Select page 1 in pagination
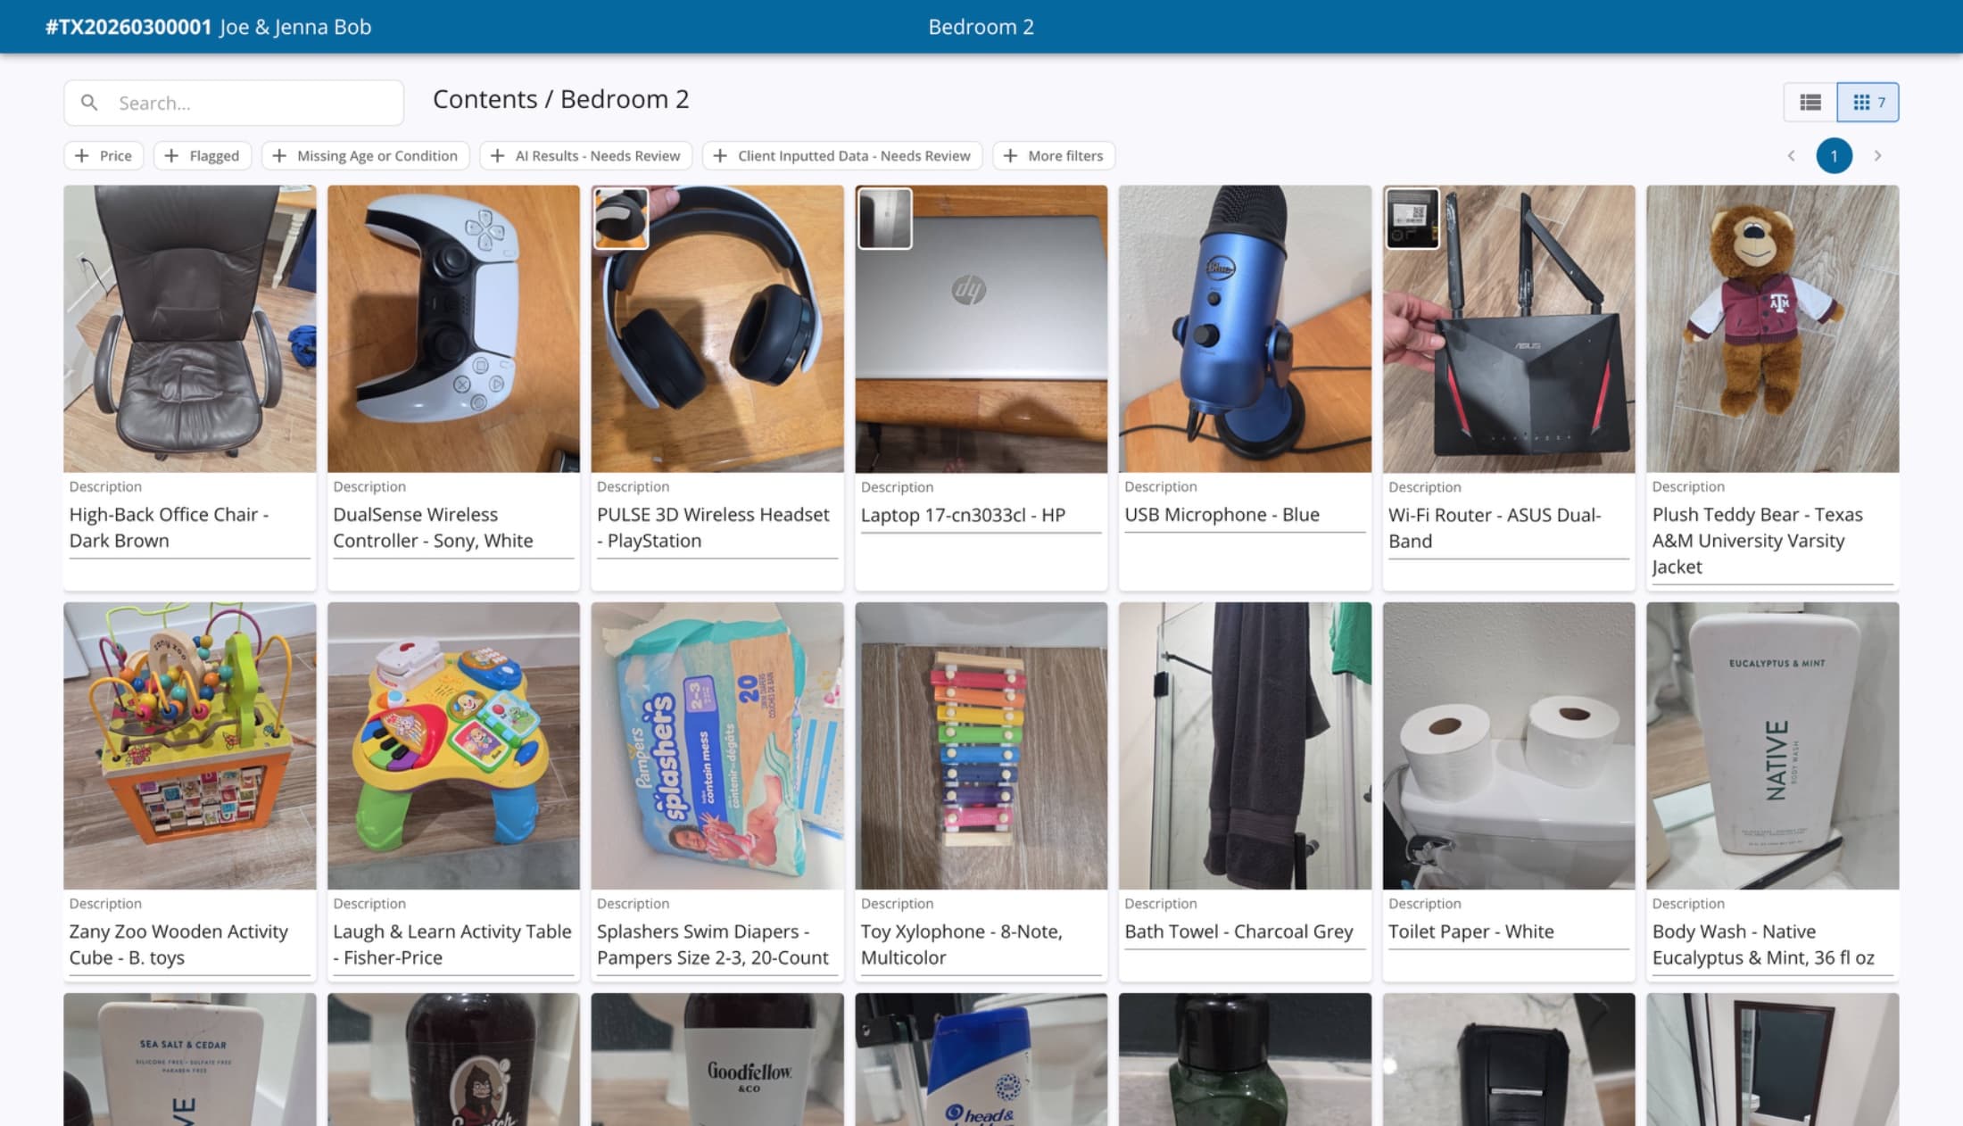Viewport: 1963px width, 1126px height. click(1834, 155)
